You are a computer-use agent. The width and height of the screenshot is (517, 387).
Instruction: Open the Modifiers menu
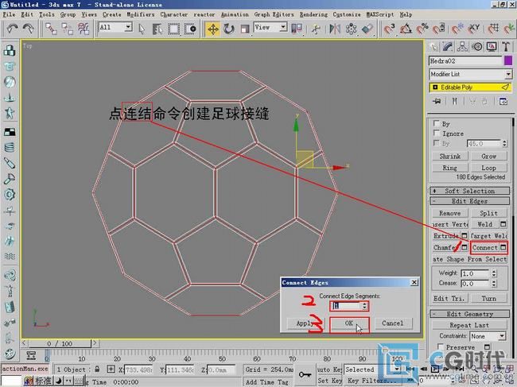point(140,14)
